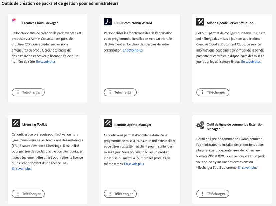Click the Adobe Update Server Setup Tool icon
Screen dimensions: 276x206
[200, 22]
